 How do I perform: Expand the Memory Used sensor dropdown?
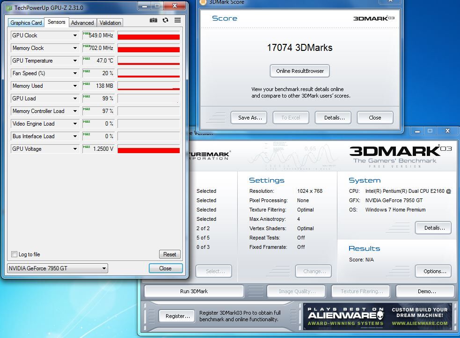click(75, 86)
